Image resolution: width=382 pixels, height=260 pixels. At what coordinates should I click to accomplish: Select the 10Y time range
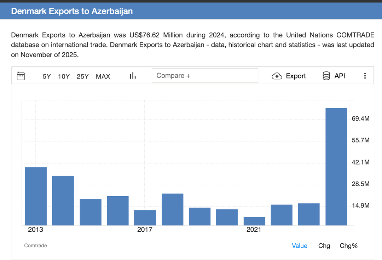pyautogui.click(x=64, y=76)
